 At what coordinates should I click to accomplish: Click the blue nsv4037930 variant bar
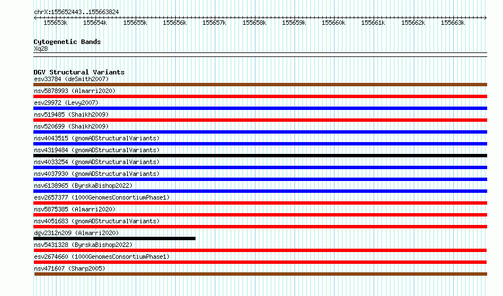(x=260, y=179)
